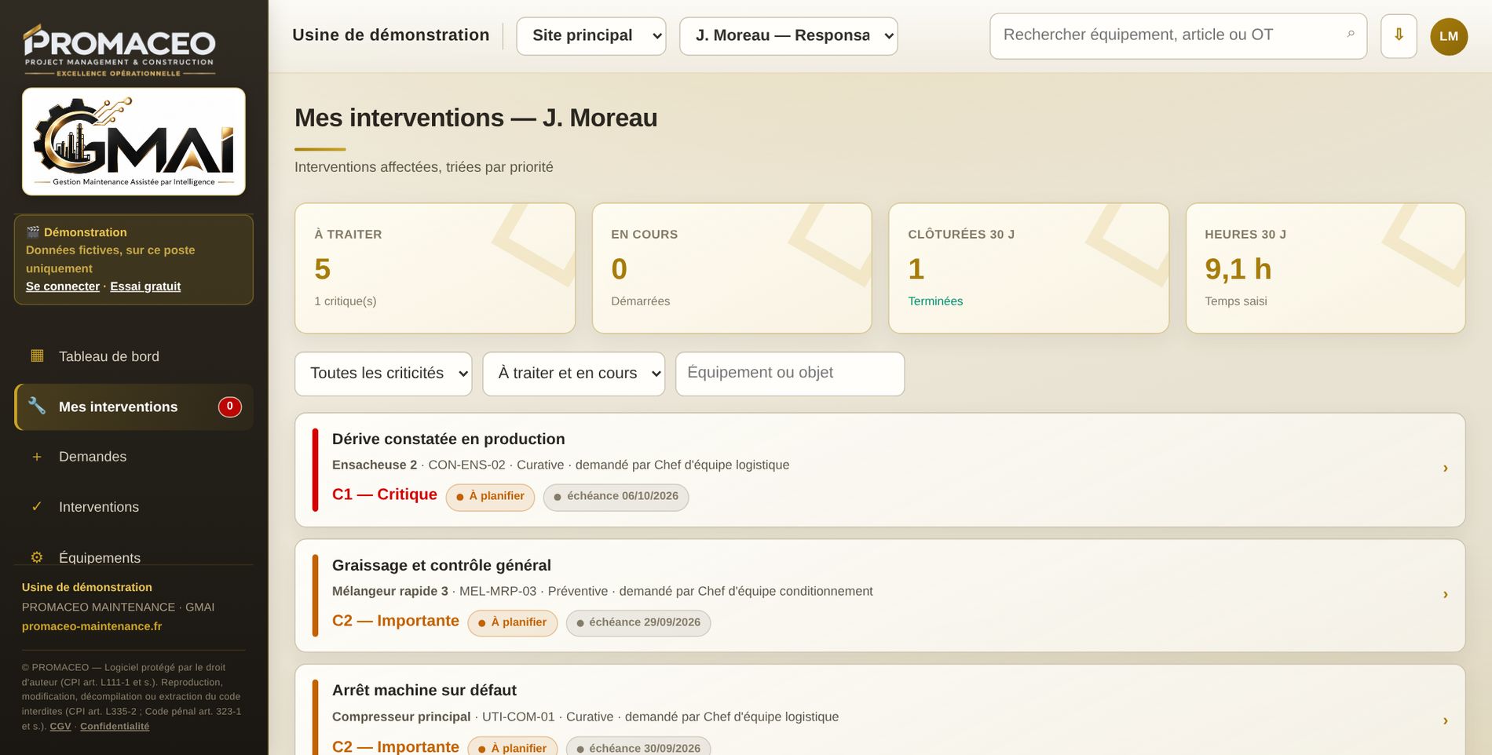Open chevron of Arrêt machine sur défaut
Screen dimensions: 1492x755
click(x=1445, y=721)
